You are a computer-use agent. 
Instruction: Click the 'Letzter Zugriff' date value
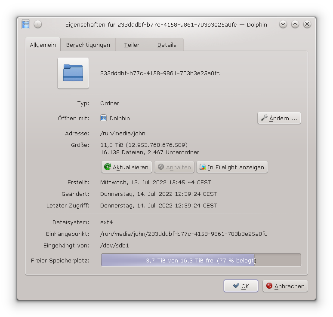[159, 205]
